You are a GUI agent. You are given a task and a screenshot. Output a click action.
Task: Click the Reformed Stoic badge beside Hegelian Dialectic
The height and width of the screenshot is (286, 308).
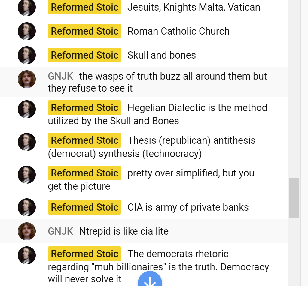coord(84,107)
